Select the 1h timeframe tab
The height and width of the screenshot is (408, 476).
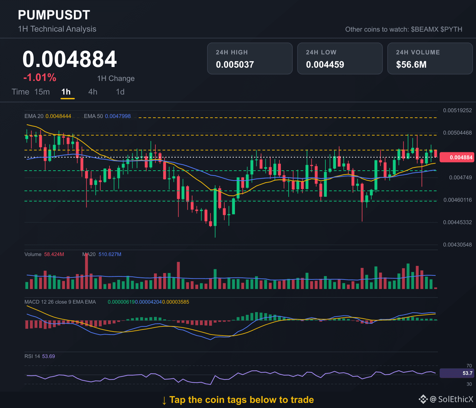coord(66,92)
